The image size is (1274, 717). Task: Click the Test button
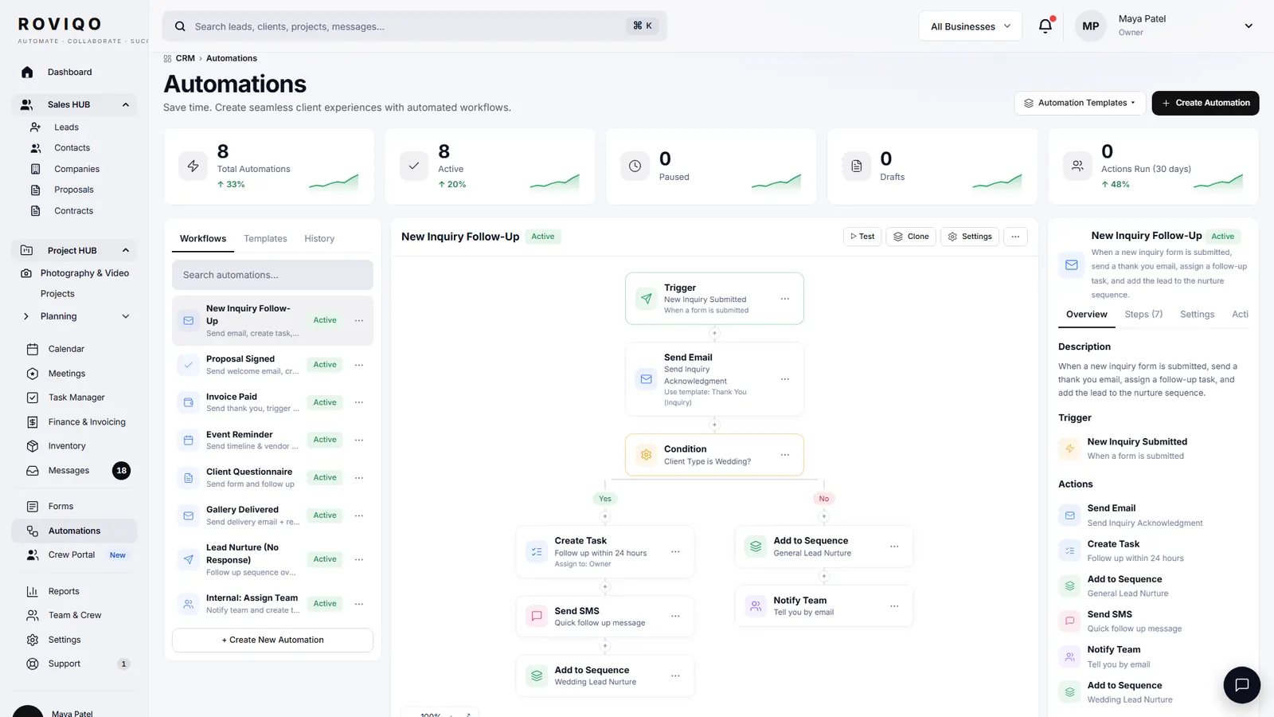(x=862, y=237)
